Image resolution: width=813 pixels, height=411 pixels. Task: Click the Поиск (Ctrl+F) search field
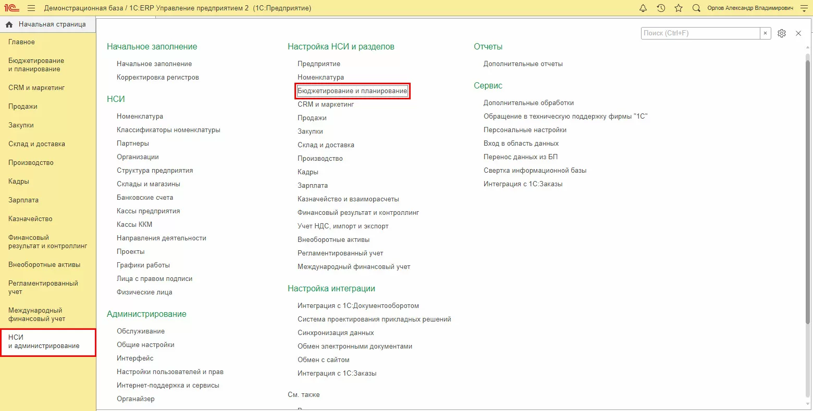pos(700,33)
